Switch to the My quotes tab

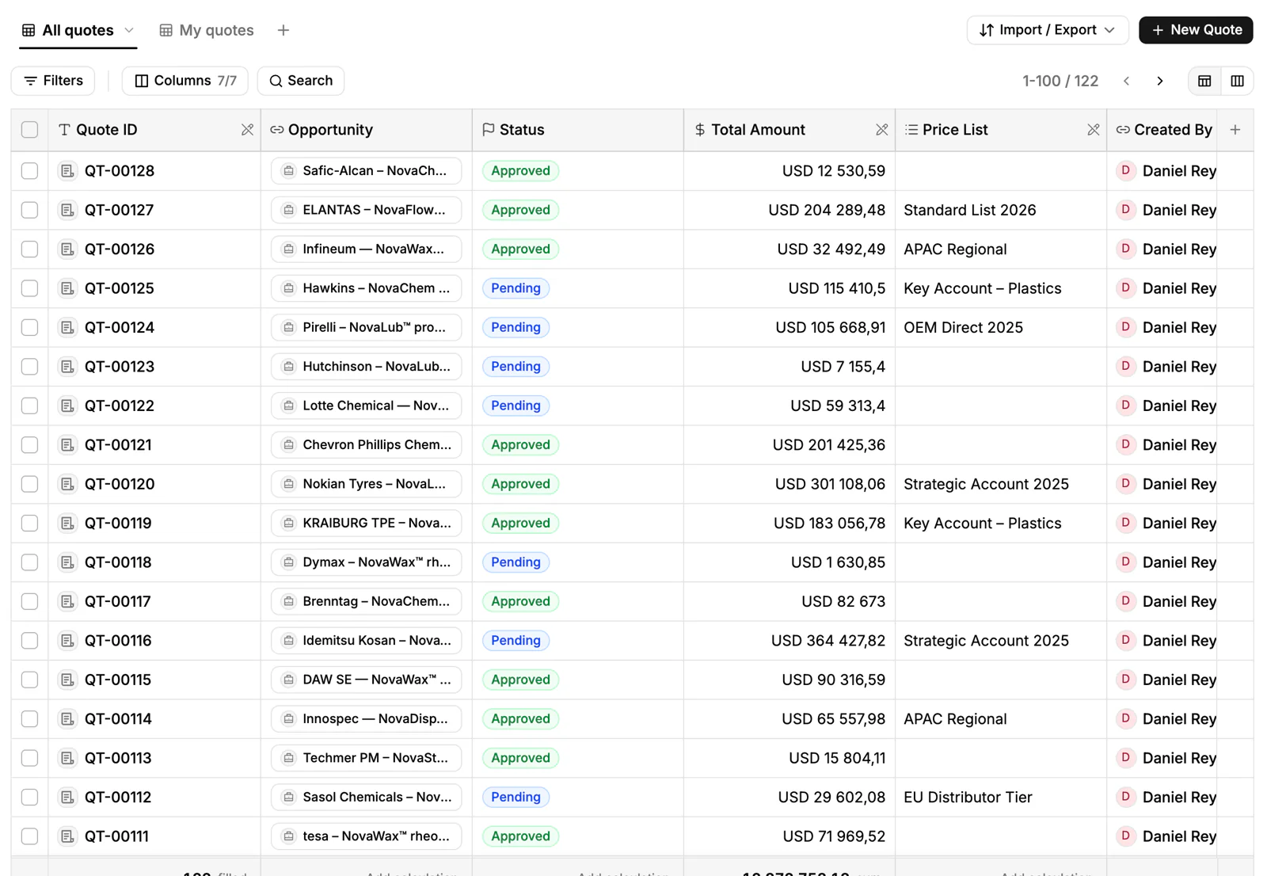(207, 30)
